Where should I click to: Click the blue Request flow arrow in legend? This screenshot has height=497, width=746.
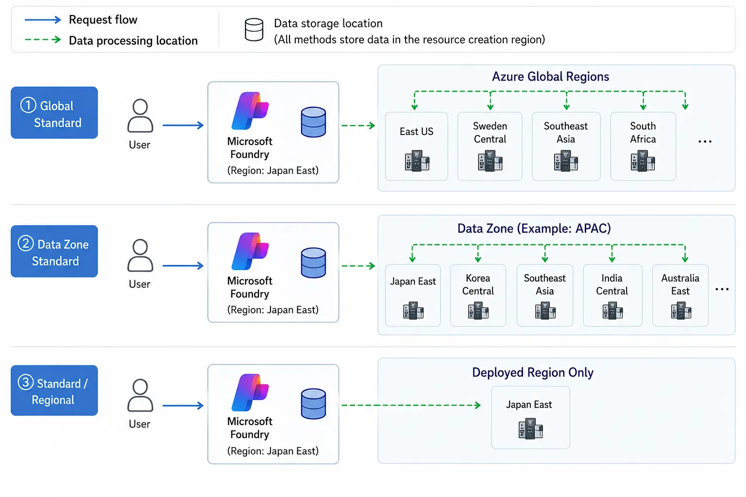pos(43,20)
